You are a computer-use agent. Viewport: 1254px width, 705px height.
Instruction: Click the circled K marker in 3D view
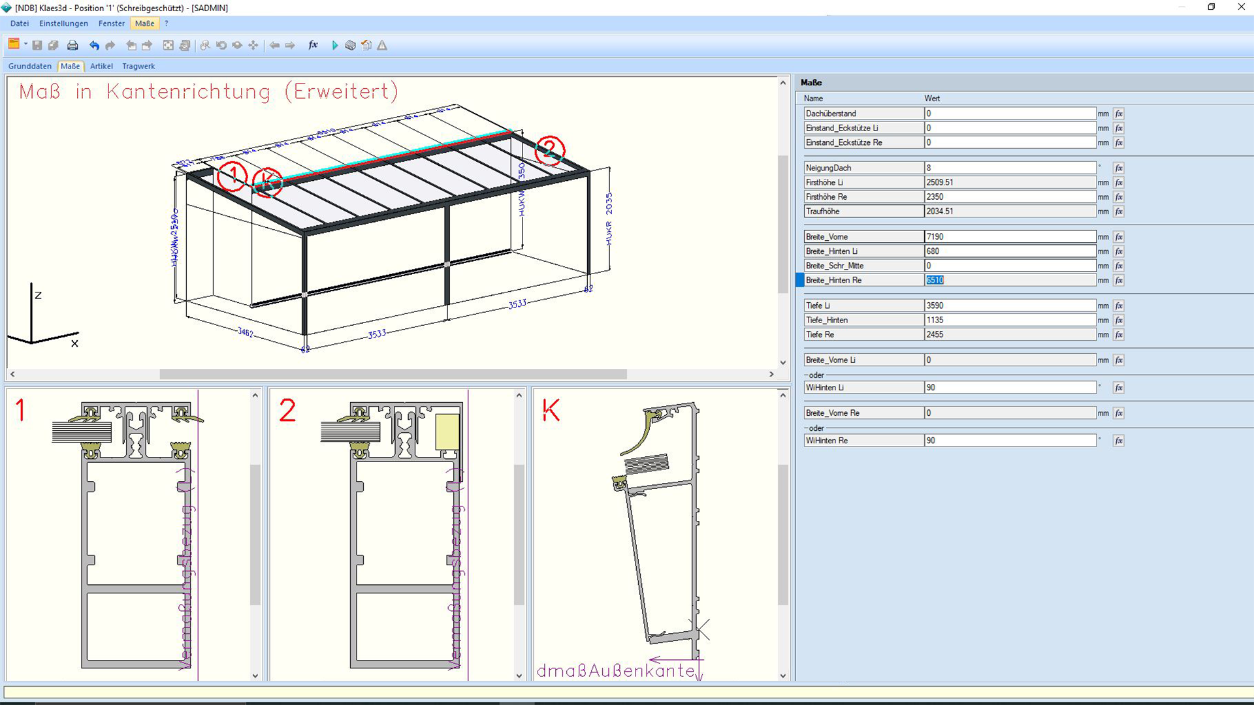266,183
